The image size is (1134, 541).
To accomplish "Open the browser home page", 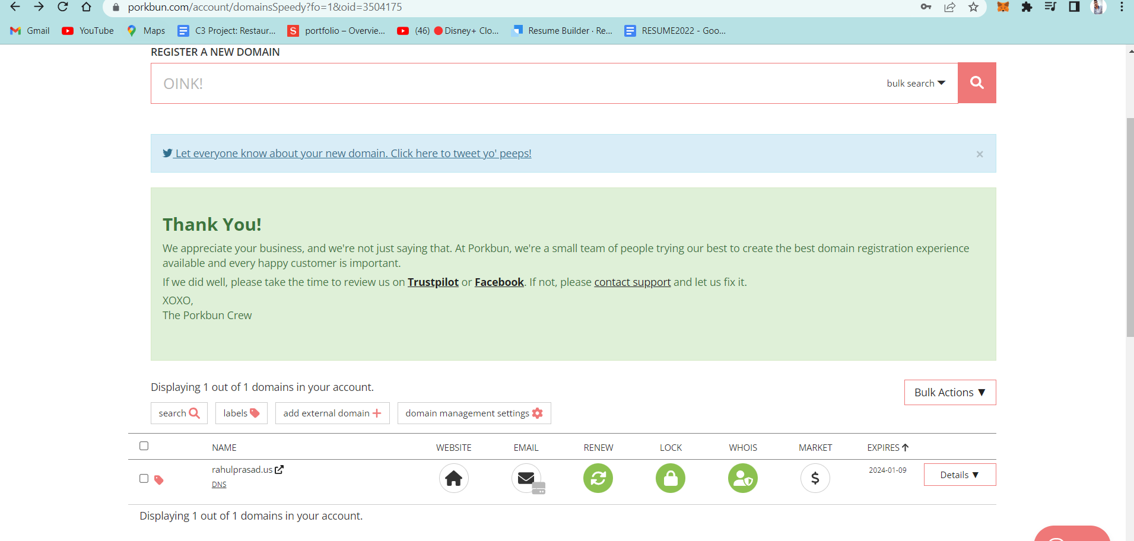I will point(87,7).
